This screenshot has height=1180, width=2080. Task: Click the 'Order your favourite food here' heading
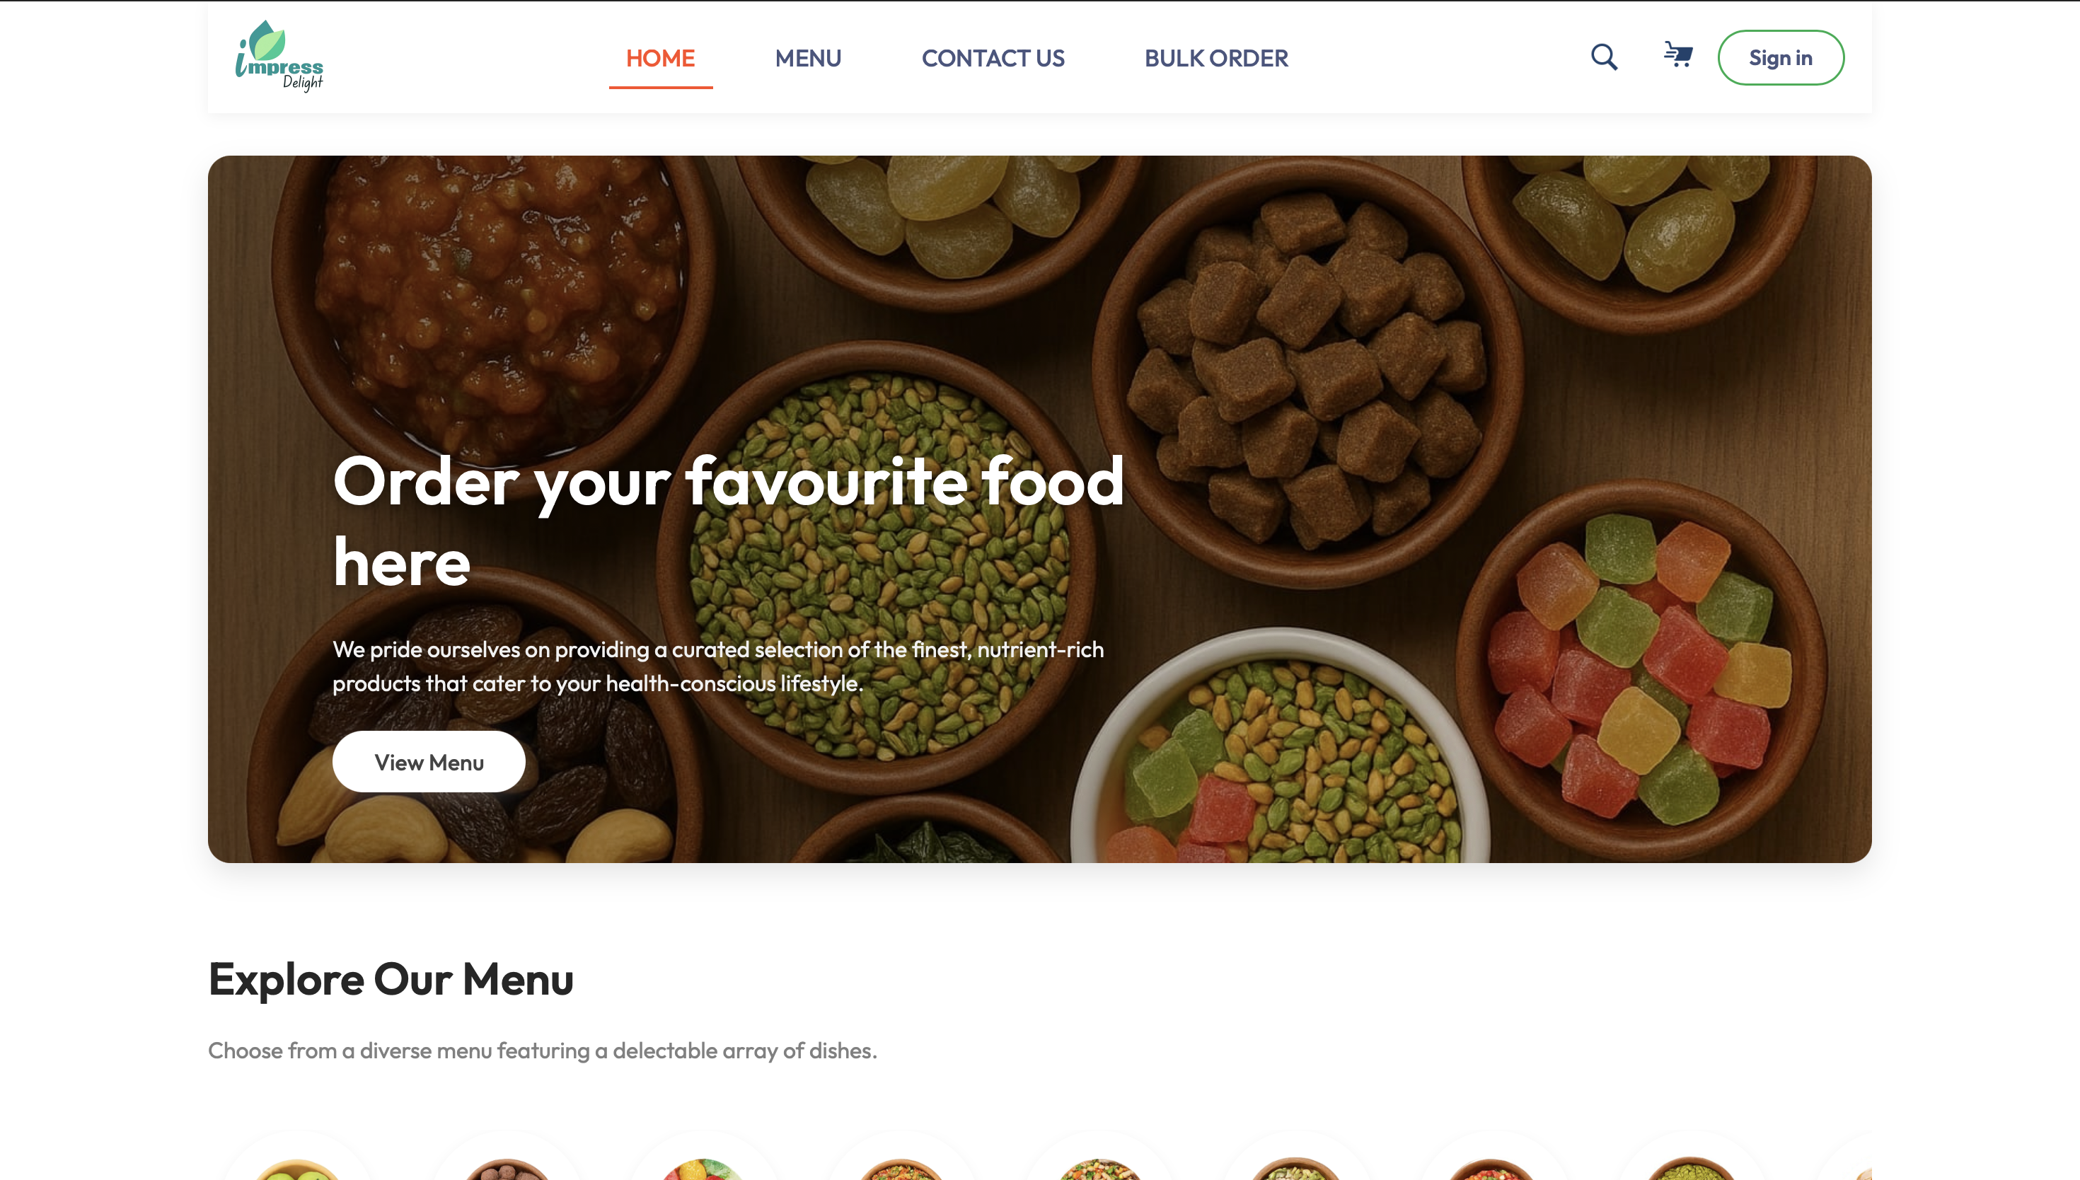(729, 521)
